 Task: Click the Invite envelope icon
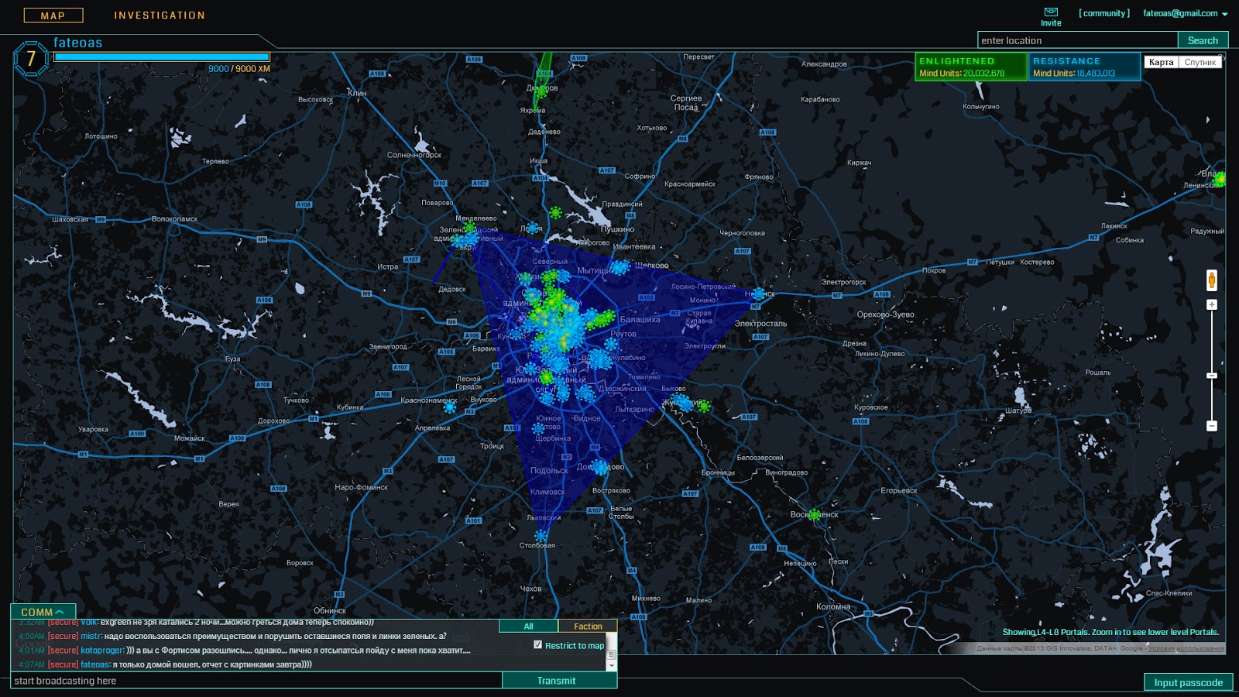(x=1051, y=12)
